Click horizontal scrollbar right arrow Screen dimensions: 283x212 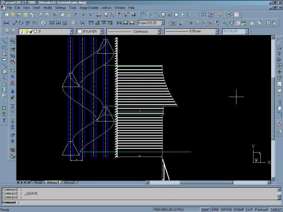coord(269,183)
